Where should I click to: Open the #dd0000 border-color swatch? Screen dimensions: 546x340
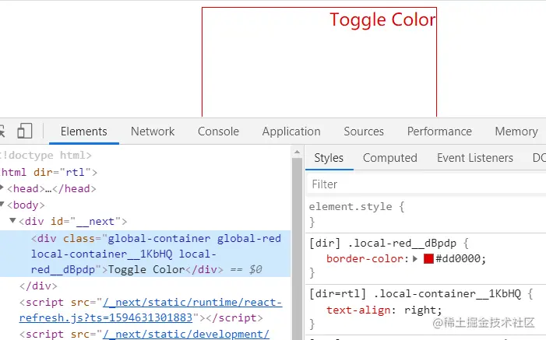pos(428,258)
